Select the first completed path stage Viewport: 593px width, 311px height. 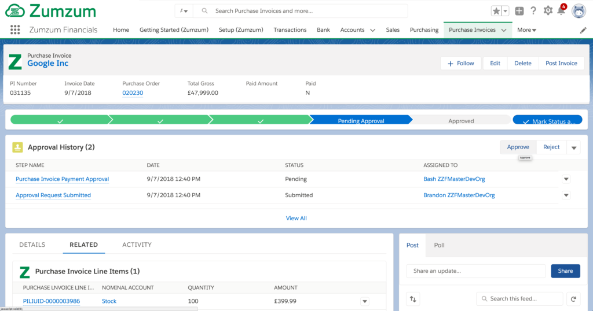coord(60,120)
